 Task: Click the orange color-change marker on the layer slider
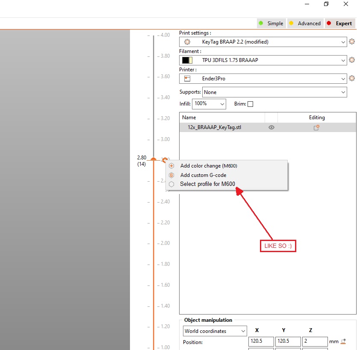(x=153, y=158)
